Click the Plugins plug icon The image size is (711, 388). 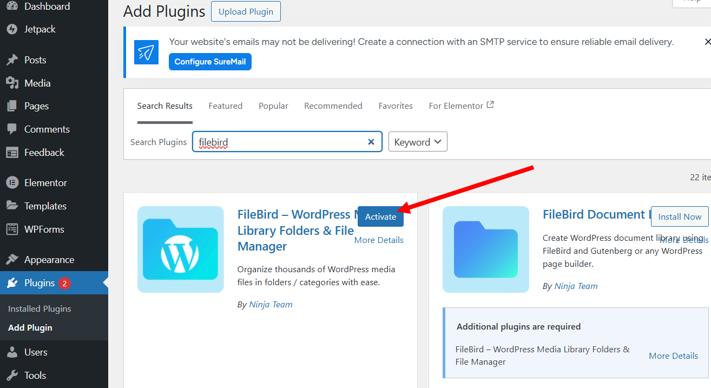(x=12, y=283)
